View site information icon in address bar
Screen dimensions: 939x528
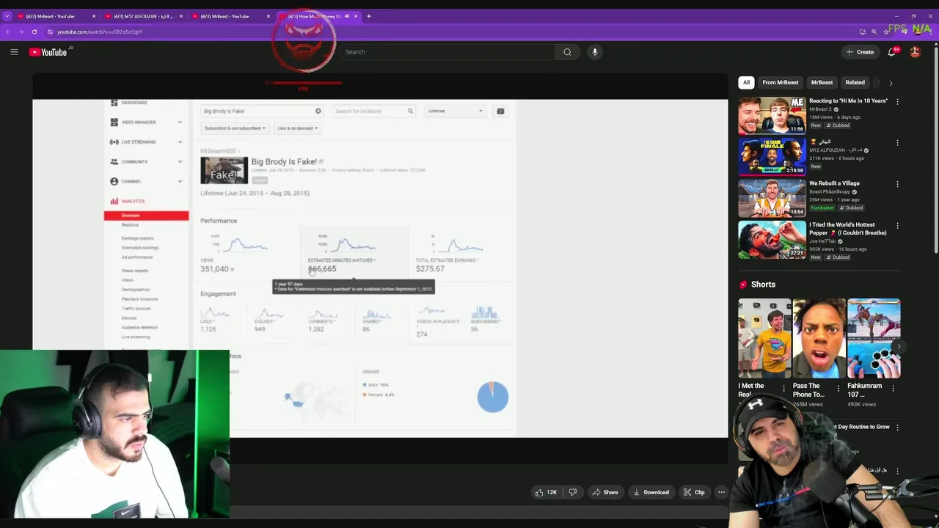pos(50,32)
